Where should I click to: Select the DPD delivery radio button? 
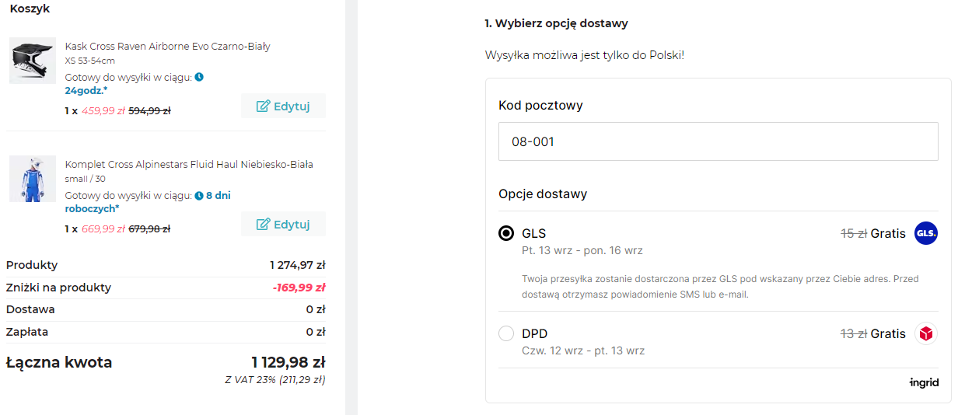(x=506, y=333)
